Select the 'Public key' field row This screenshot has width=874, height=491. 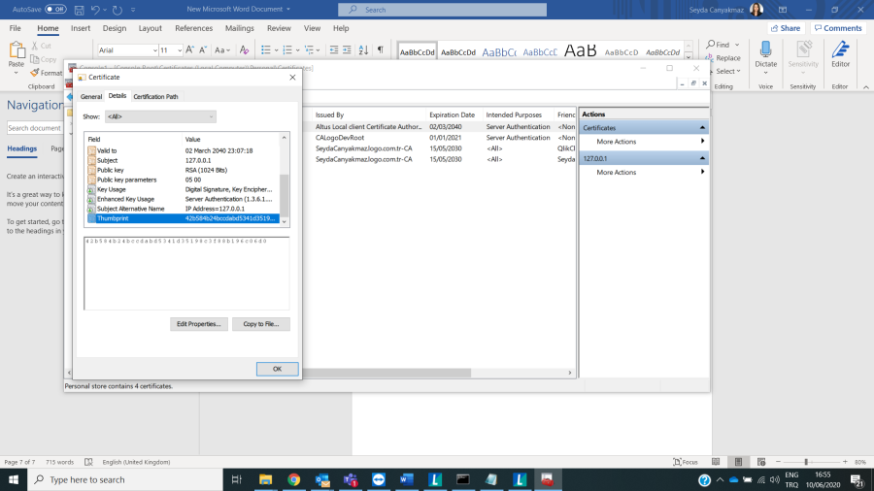point(183,171)
